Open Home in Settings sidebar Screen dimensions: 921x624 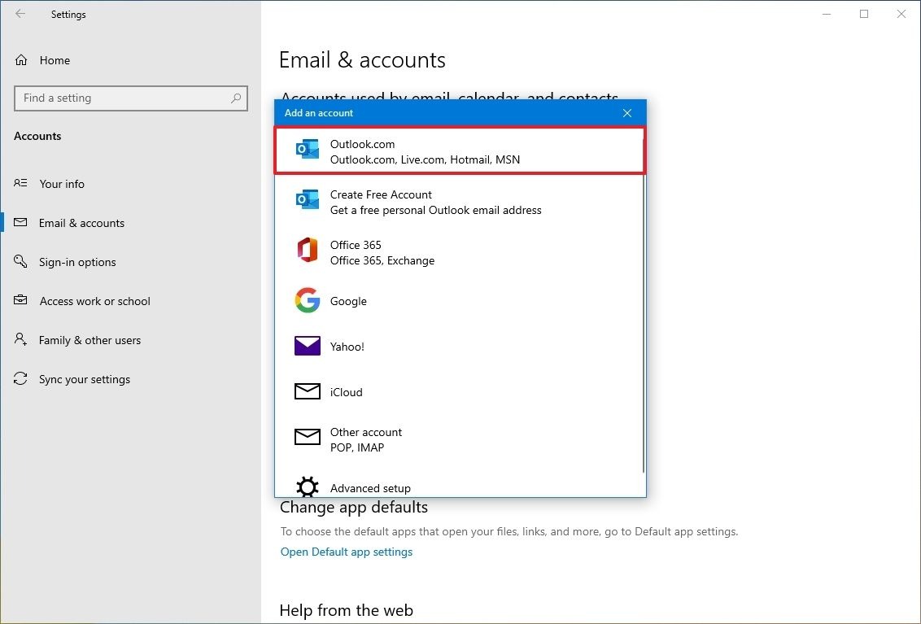pos(130,60)
